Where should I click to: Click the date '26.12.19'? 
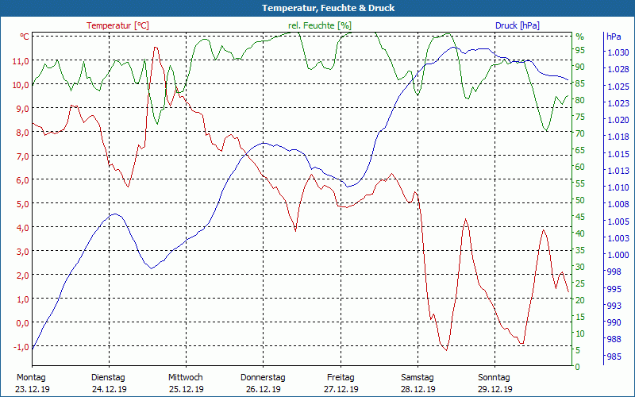pyautogui.click(x=264, y=389)
